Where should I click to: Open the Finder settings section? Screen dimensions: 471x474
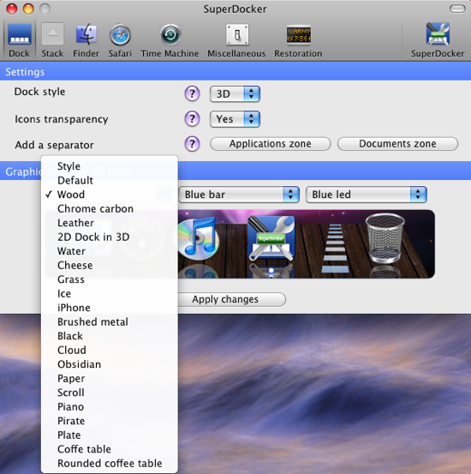tap(86, 40)
